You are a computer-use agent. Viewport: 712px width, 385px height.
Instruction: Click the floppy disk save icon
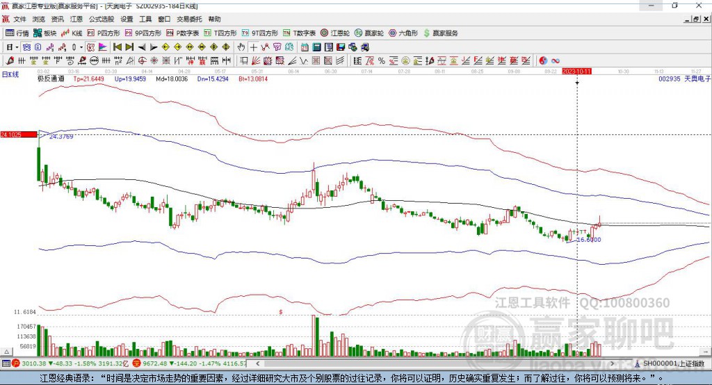(341, 47)
